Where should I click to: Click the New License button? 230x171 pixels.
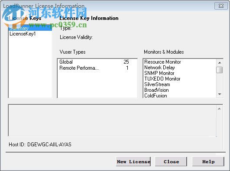click(x=133, y=161)
